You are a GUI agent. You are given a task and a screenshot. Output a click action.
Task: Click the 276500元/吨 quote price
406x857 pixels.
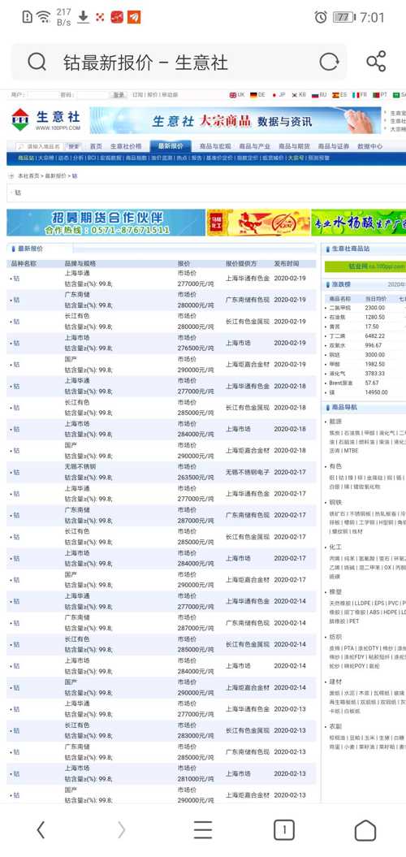196,348
